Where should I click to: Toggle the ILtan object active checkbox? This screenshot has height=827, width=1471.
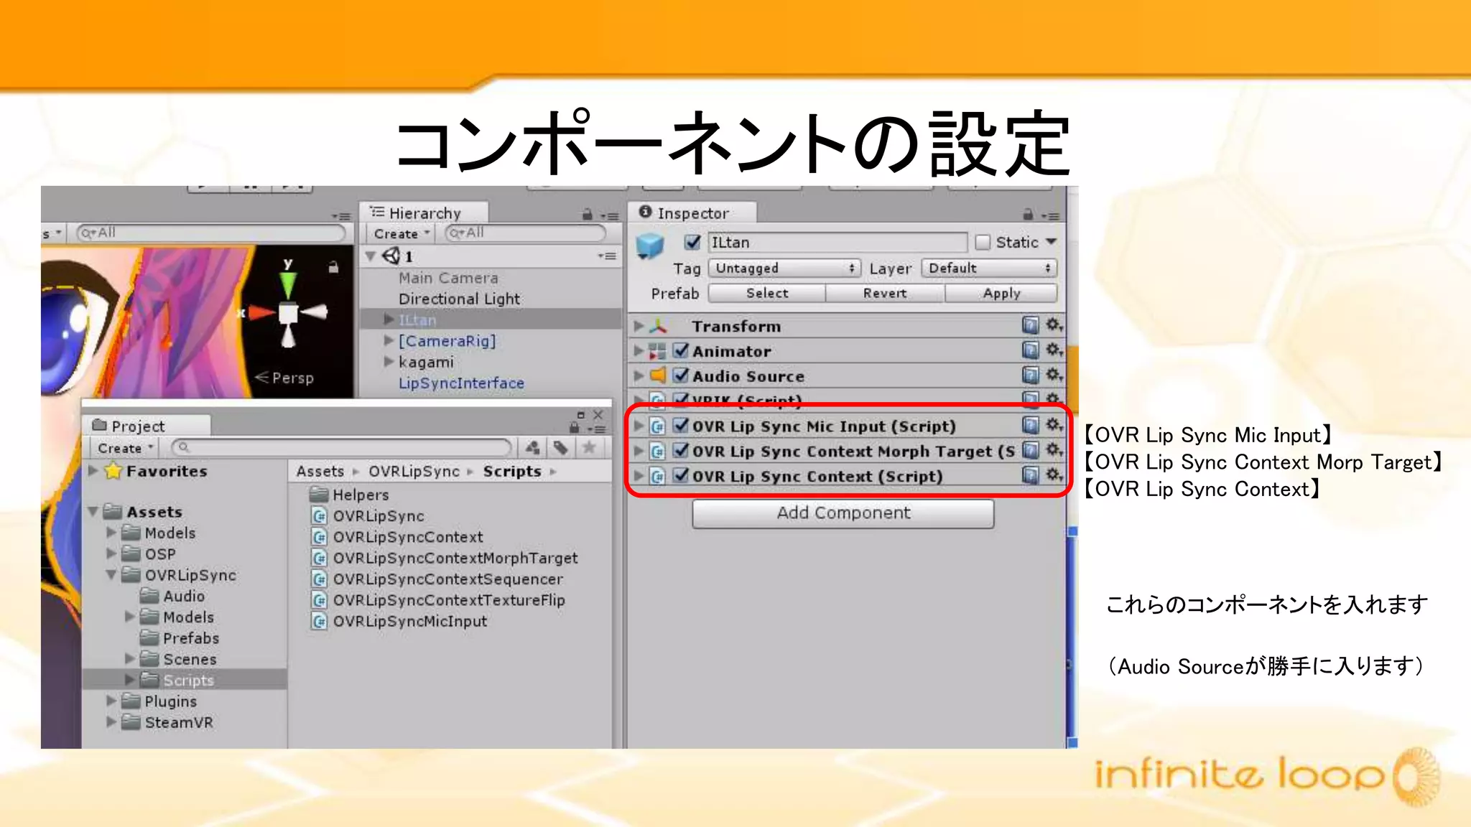(x=692, y=242)
